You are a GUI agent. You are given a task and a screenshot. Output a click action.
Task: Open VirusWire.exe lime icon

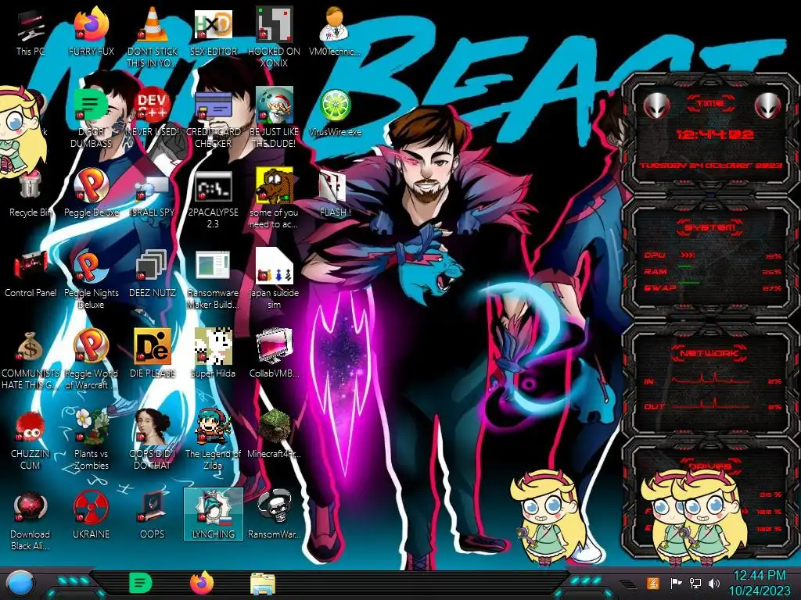coord(335,105)
